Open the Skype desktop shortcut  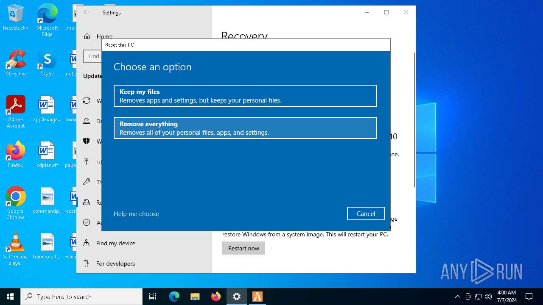pos(47,63)
